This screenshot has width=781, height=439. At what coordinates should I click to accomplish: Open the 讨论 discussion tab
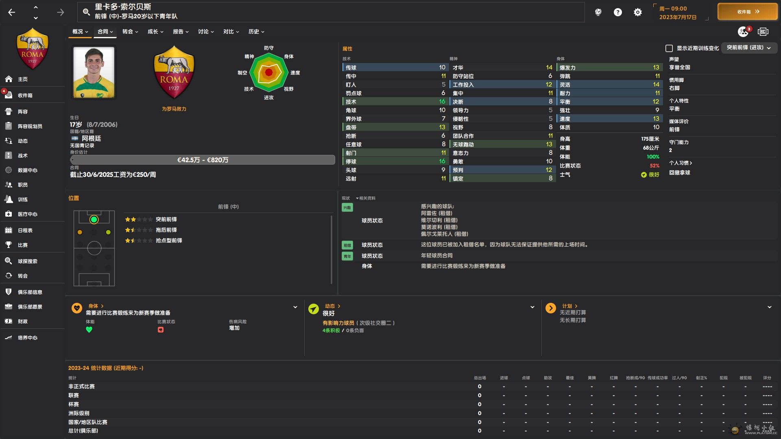click(x=206, y=32)
